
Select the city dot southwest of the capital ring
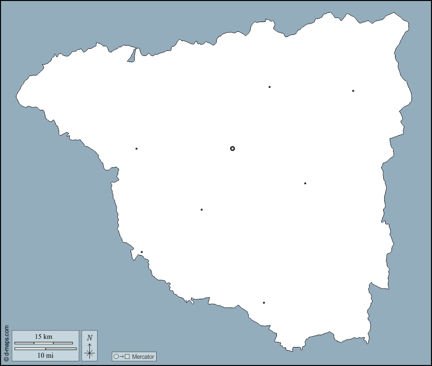(x=201, y=209)
